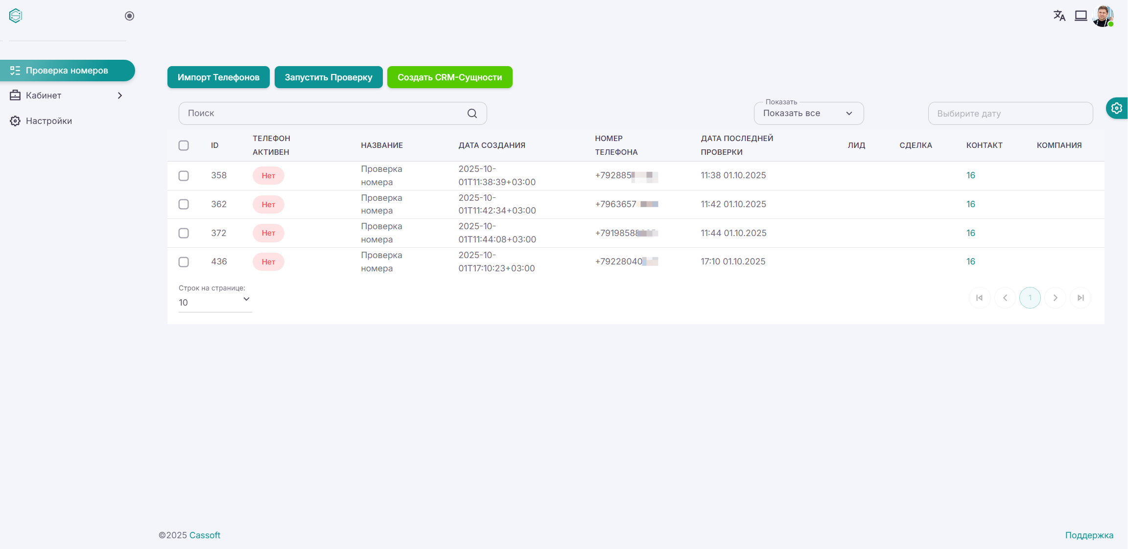Click the laptop display mode icon
1128x549 pixels.
coord(1081,16)
